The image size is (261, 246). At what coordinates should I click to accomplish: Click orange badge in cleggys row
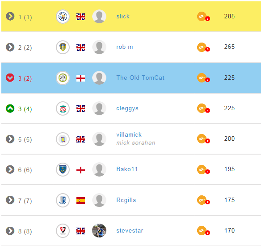coord(203,108)
